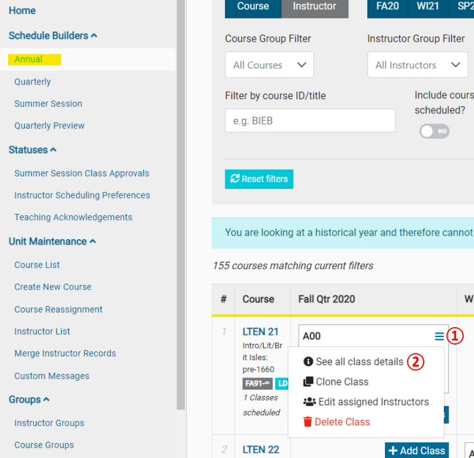Click the Clone Class copy icon
474x458 pixels.
pyautogui.click(x=308, y=382)
